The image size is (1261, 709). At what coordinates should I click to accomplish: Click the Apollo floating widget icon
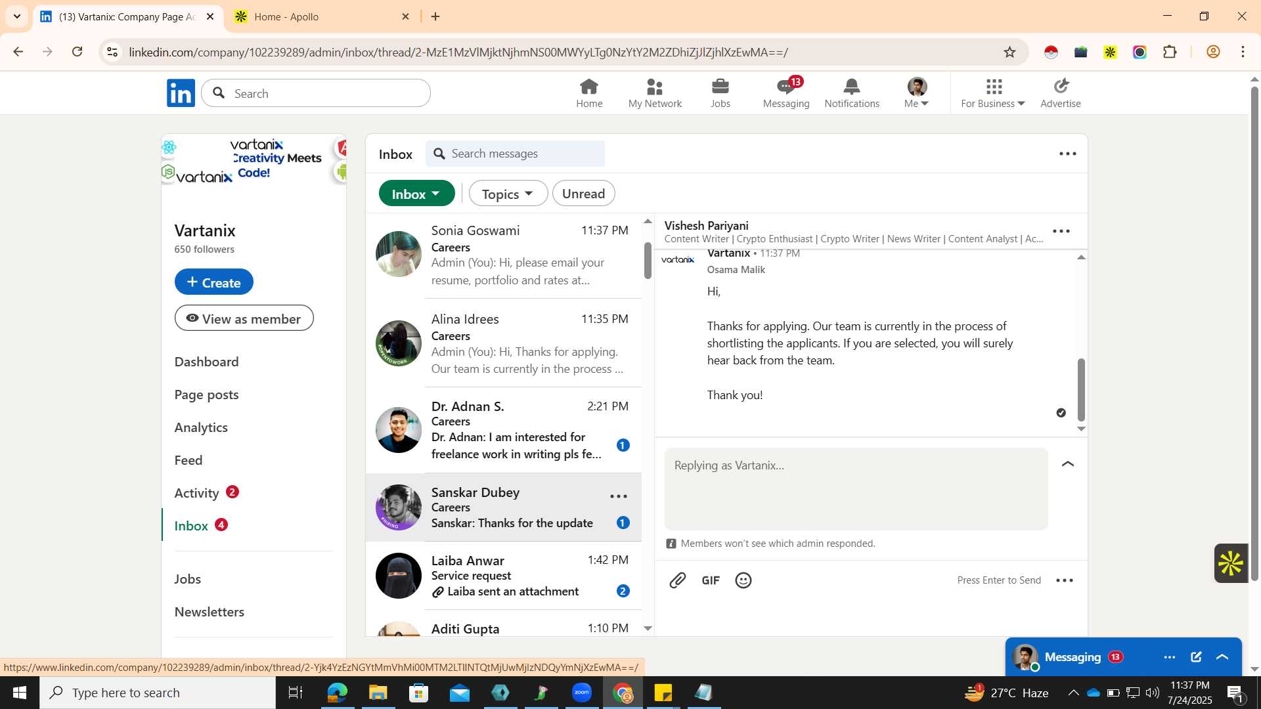click(x=1231, y=563)
